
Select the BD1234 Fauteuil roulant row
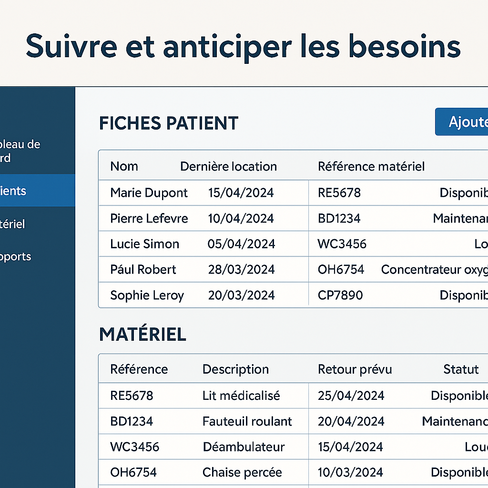[x=293, y=421]
